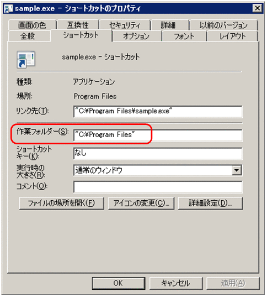Click the キャンセル button
The image size is (267, 297).
176,283
